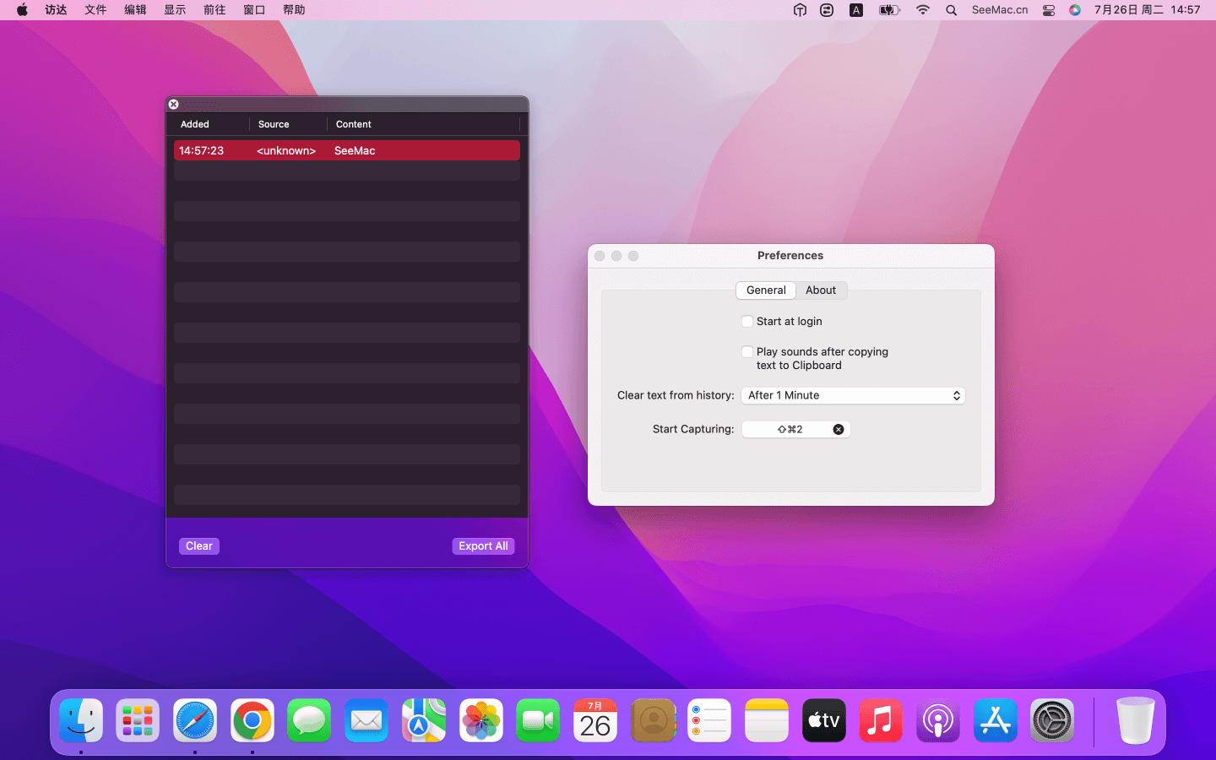The width and height of the screenshot is (1216, 760).
Task: Open System Preferences gear icon in Dock
Action: [x=1052, y=721]
